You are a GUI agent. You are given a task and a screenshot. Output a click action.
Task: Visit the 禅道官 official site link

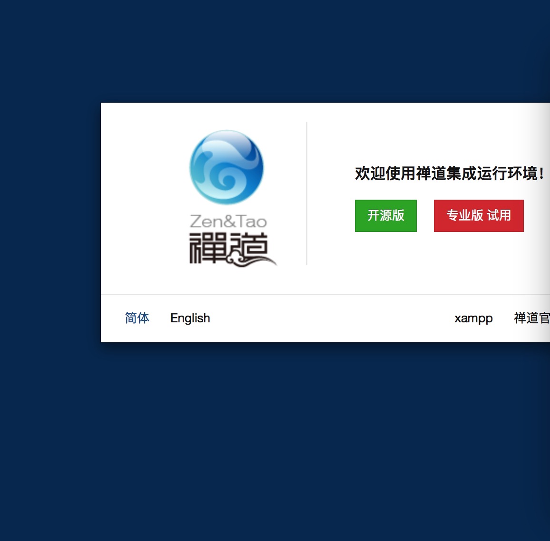click(x=532, y=318)
